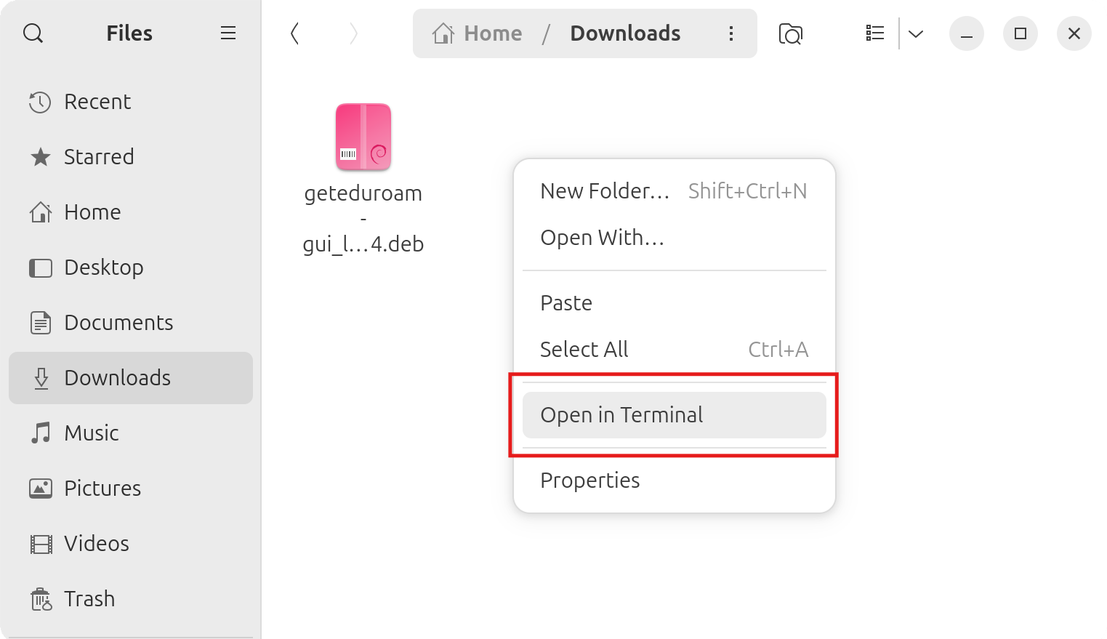Go back with the back arrow
1107x639 pixels.
point(294,33)
